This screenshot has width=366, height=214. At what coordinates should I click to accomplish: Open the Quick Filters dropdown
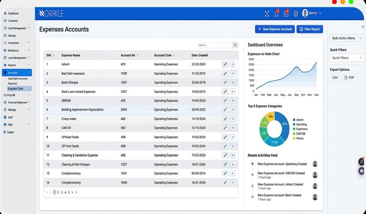pyautogui.click(x=347, y=58)
